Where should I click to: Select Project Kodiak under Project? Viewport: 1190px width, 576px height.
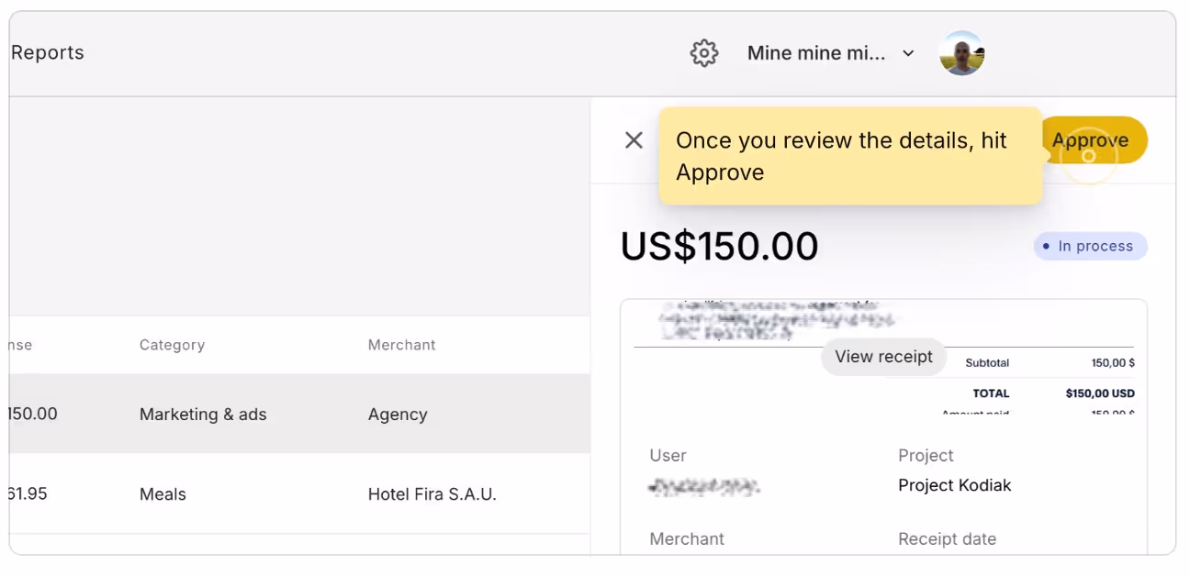pyautogui.click(x=956, y=485)
